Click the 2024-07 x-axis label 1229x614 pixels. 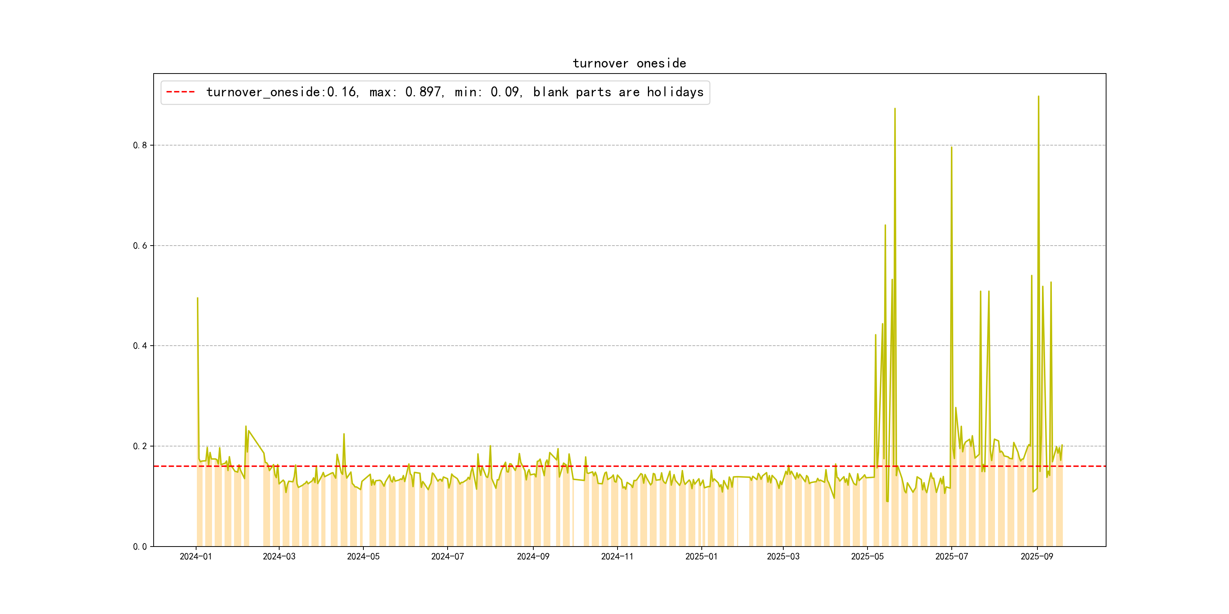(448, 557)
